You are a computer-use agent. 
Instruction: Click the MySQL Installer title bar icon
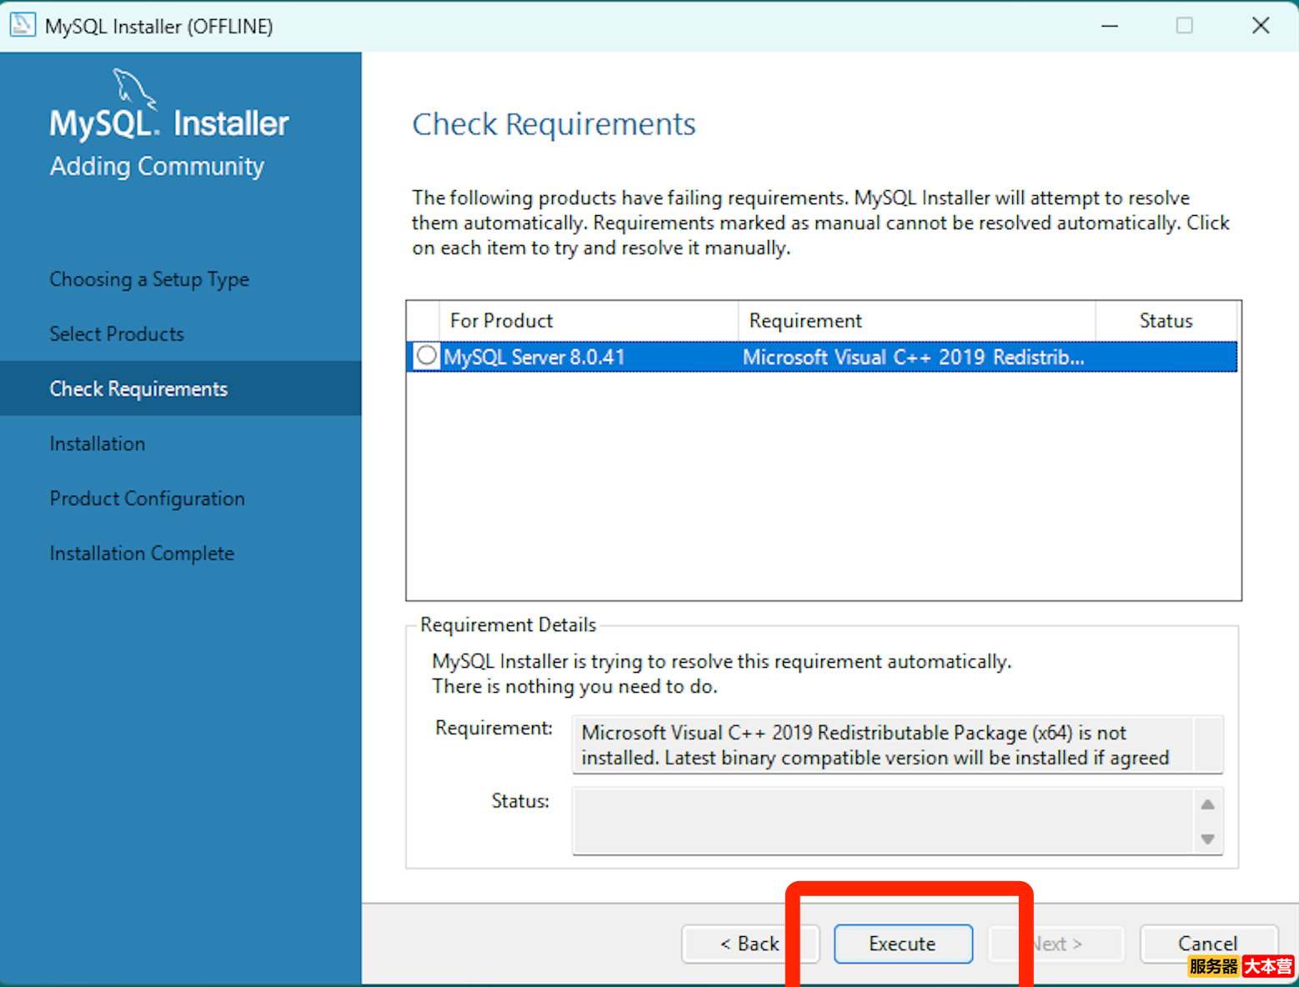click(23, 25)
